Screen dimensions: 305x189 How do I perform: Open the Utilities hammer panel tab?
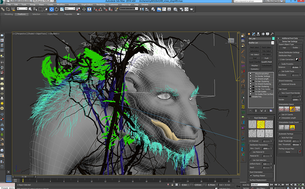(x=272, y=34)
